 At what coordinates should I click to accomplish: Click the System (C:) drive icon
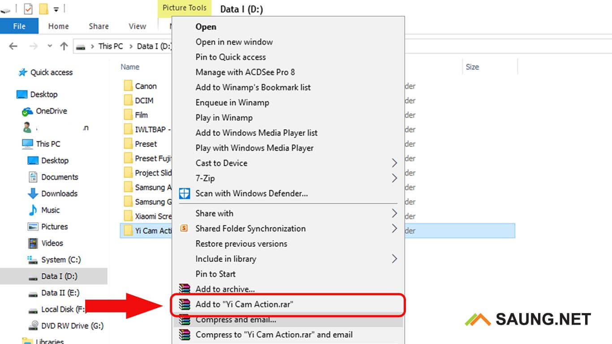(x=33, y=260)
